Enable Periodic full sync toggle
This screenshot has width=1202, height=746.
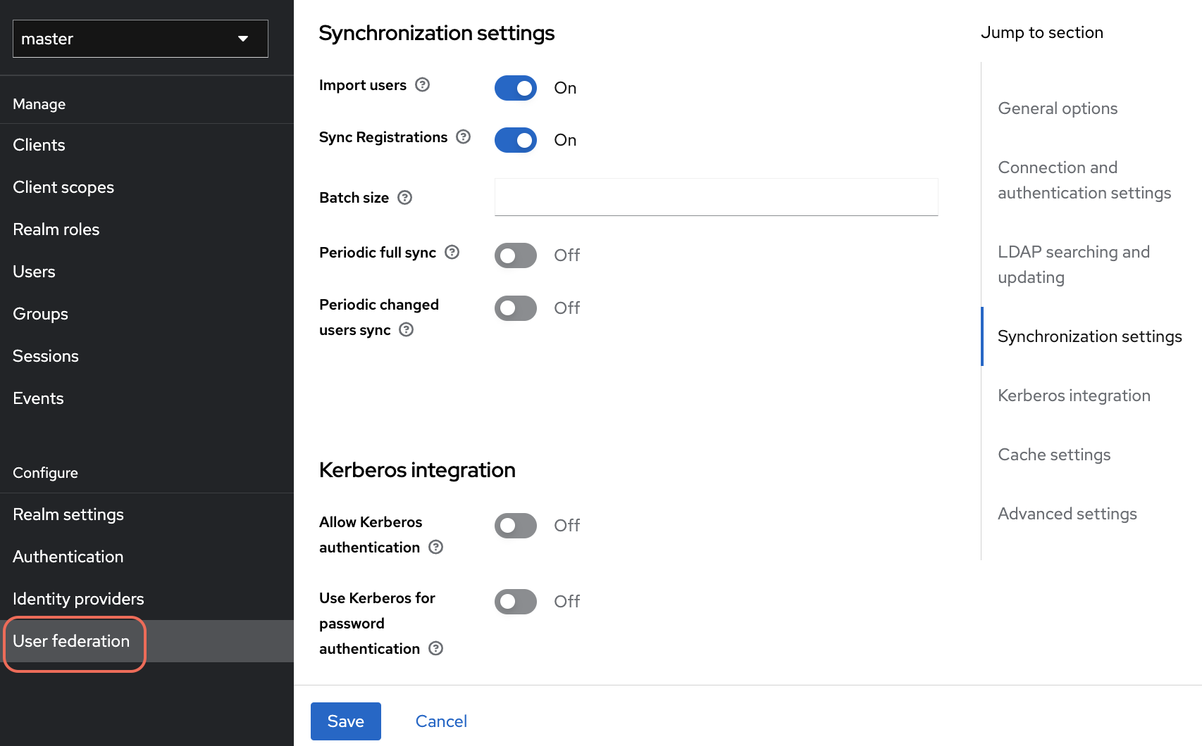[x=516, y=255]
